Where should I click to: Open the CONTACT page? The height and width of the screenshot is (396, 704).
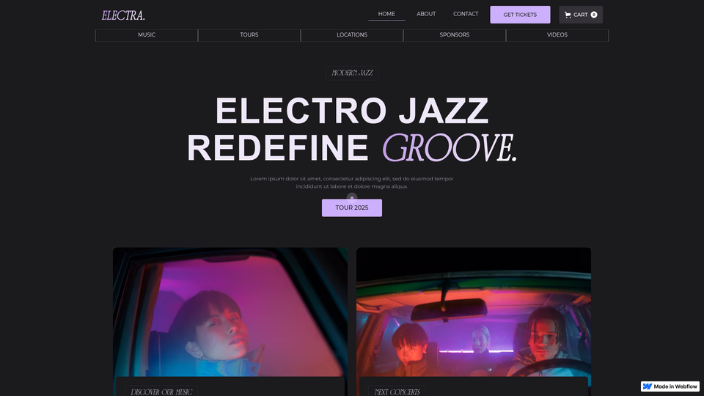pos(466,14)
